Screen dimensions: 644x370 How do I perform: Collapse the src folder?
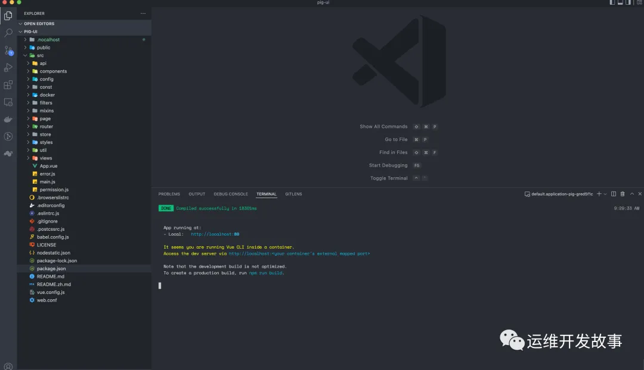[84, 55]
